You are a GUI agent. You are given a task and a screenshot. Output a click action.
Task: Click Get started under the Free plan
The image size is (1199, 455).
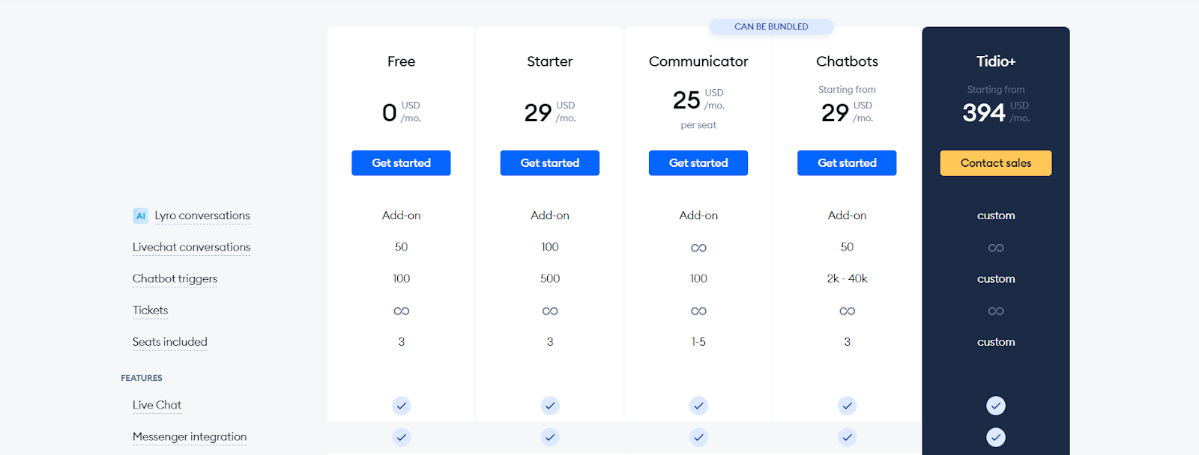pos(401,163)
